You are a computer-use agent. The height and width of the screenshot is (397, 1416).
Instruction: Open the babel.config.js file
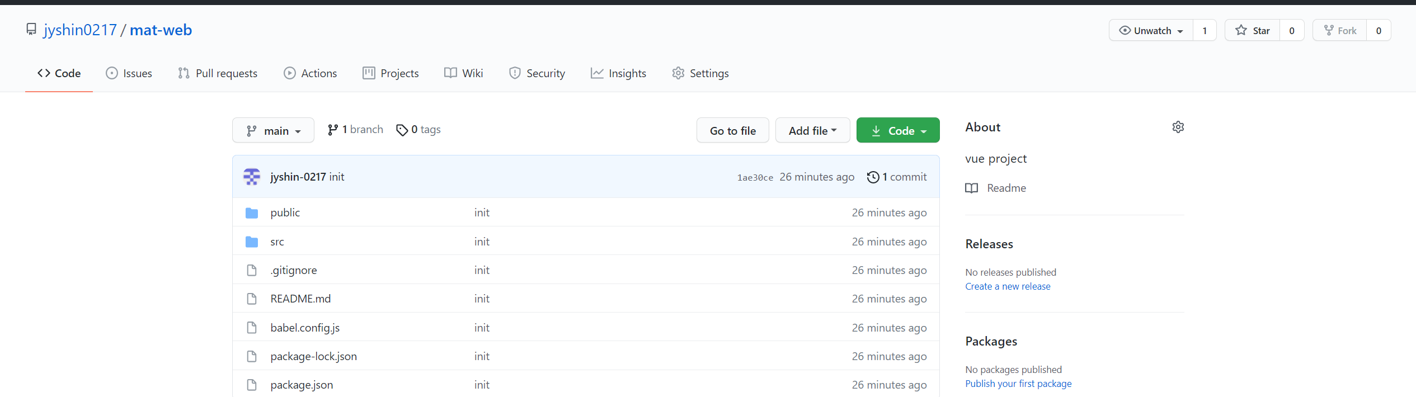(305, 328)
